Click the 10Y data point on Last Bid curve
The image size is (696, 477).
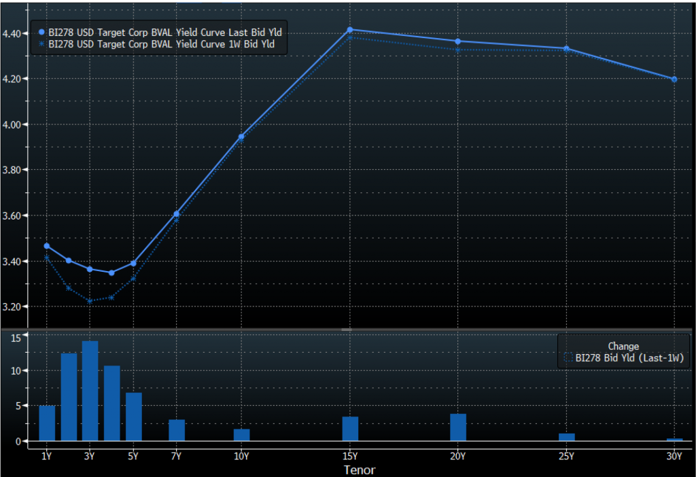click(x=241, y=137)
